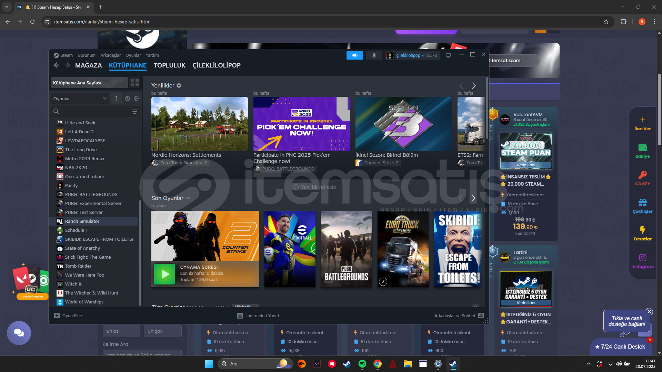Click Son Oyunlar next arrow
This screenshot has width=662, height=372.
[x=473, y=198]
